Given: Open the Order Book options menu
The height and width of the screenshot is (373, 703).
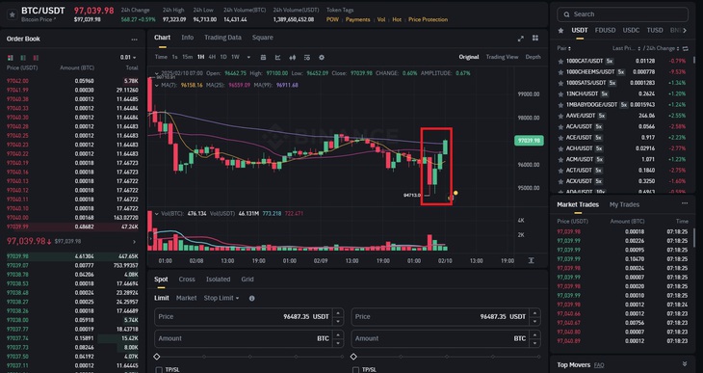Looking at the screenshot, I should coord(134,40).
